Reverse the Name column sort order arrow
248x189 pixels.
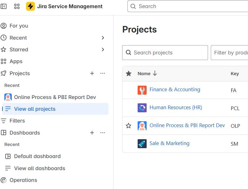(155, 73)
